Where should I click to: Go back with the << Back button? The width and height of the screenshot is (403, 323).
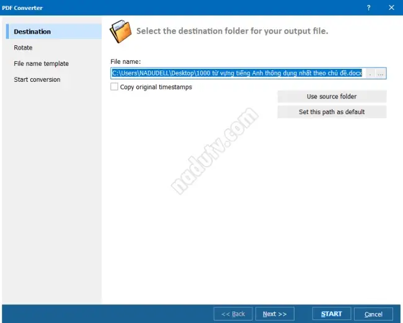pyautogui.click(x=233, y=314)
